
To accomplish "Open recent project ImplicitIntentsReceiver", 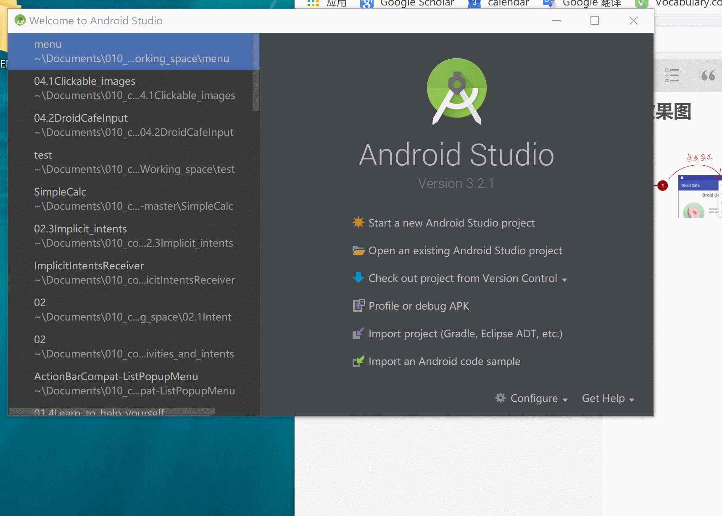I will [x=130, y=273].
